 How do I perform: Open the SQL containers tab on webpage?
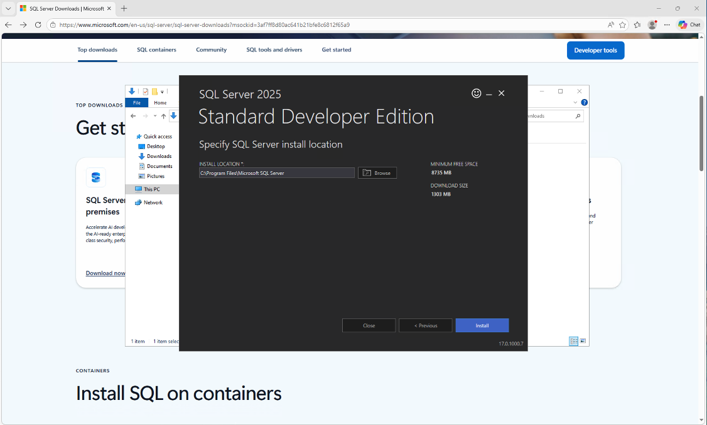click(x=156, y=50)
